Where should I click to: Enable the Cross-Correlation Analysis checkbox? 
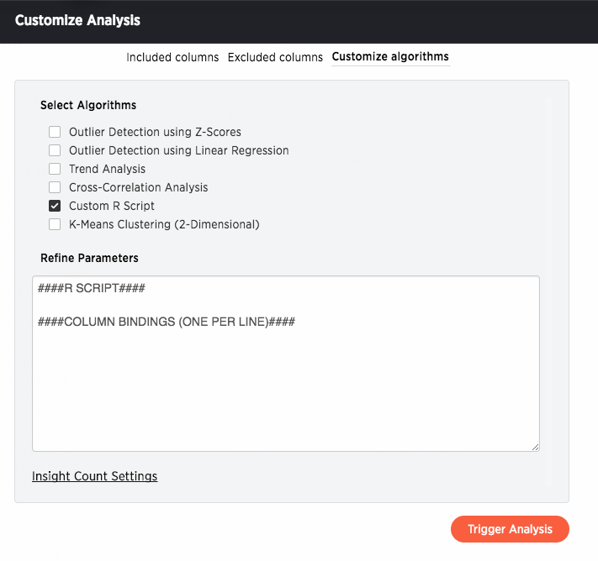(55, 187)
